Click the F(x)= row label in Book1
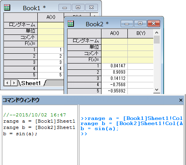Viewport: 186px width, 165px height. coord(20,44)
